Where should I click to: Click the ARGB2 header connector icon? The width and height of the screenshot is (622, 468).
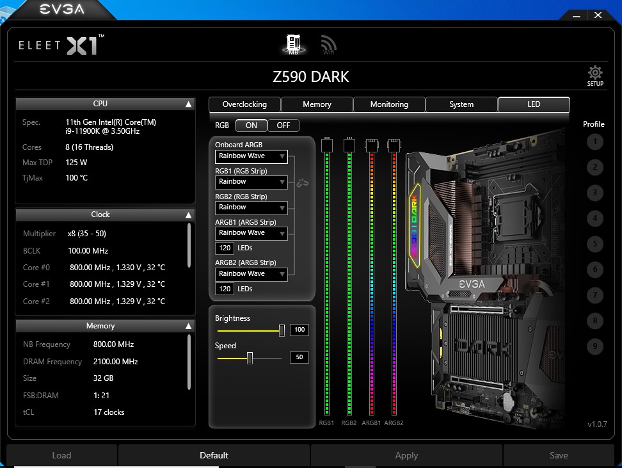394,145
